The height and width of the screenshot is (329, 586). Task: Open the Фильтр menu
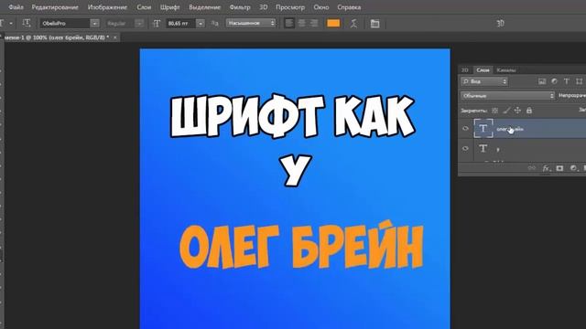(240, 7)
